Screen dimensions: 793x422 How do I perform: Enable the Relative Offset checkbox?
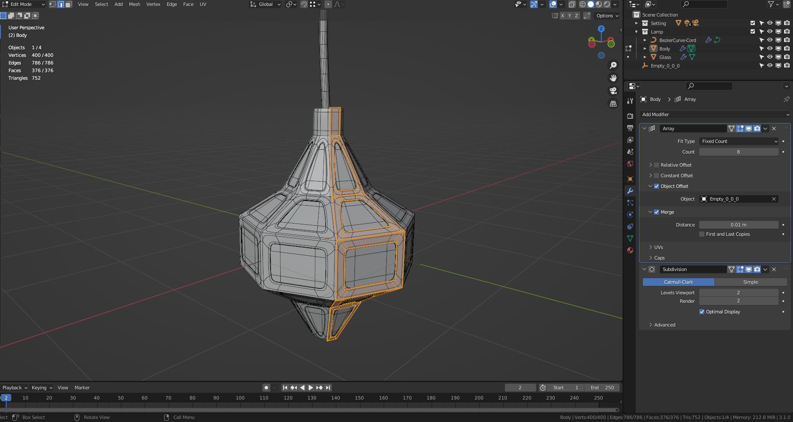point(656,165)
